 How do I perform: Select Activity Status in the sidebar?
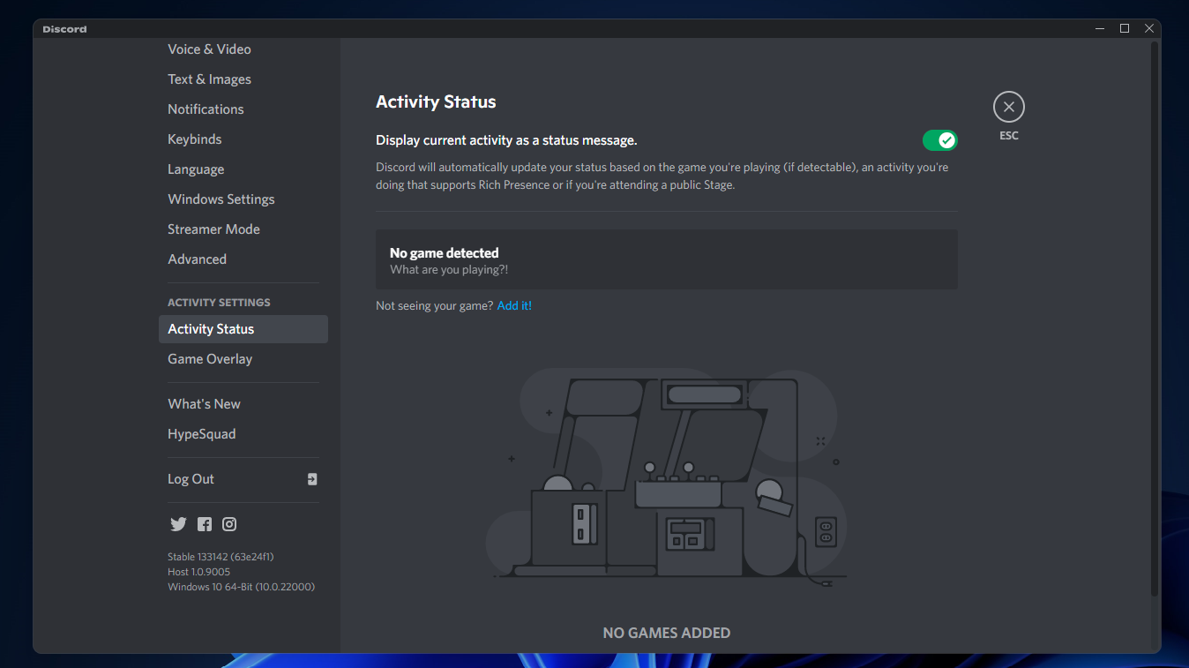[x=243, y=329]
